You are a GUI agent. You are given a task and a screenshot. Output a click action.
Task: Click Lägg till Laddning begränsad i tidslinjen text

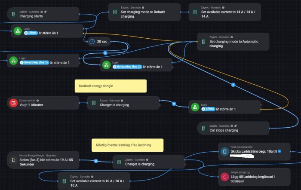click(x=253, y=179)
